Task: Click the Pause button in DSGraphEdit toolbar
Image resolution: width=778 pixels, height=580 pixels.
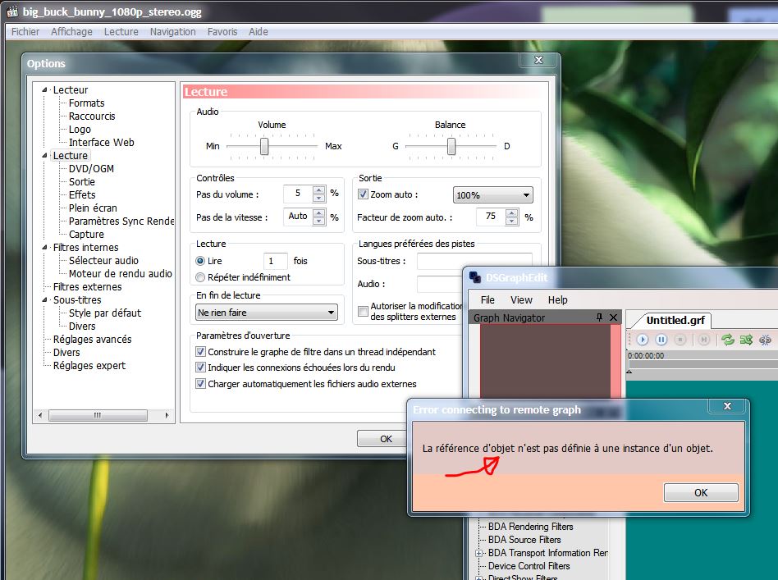Action: [x=661, y=340]
